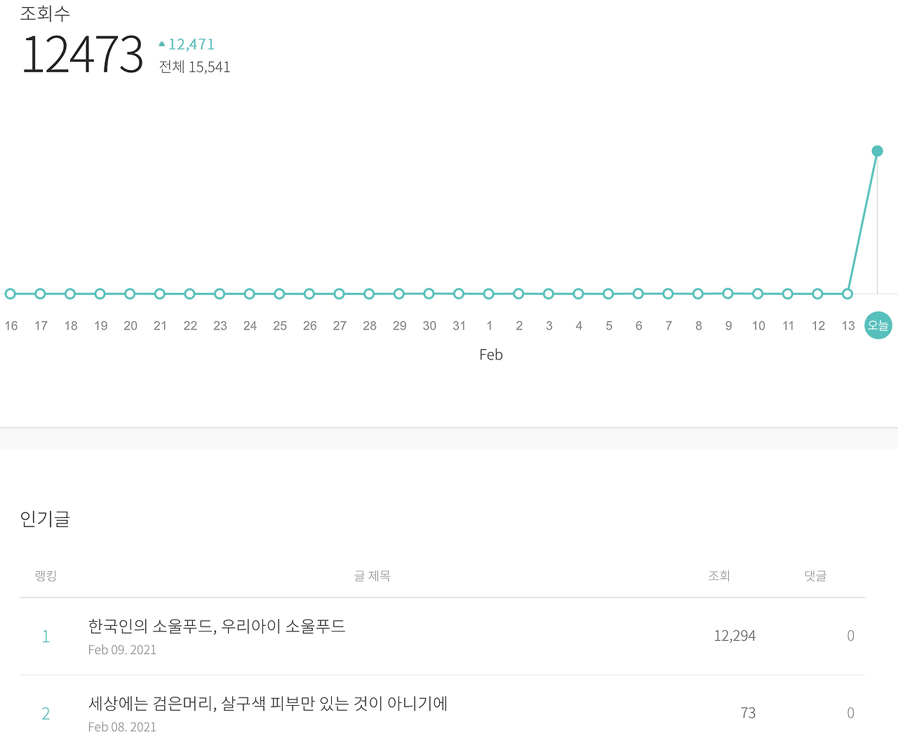898x736 pixels.
Task: Click the 댓글 column header
Action: pos(815,575)
